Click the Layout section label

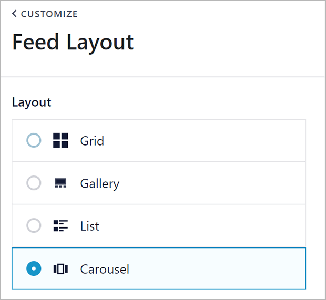32,102
